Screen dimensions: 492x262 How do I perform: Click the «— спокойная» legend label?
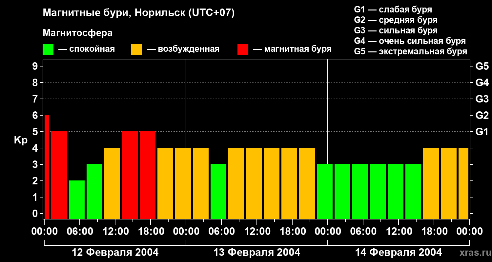87,49
